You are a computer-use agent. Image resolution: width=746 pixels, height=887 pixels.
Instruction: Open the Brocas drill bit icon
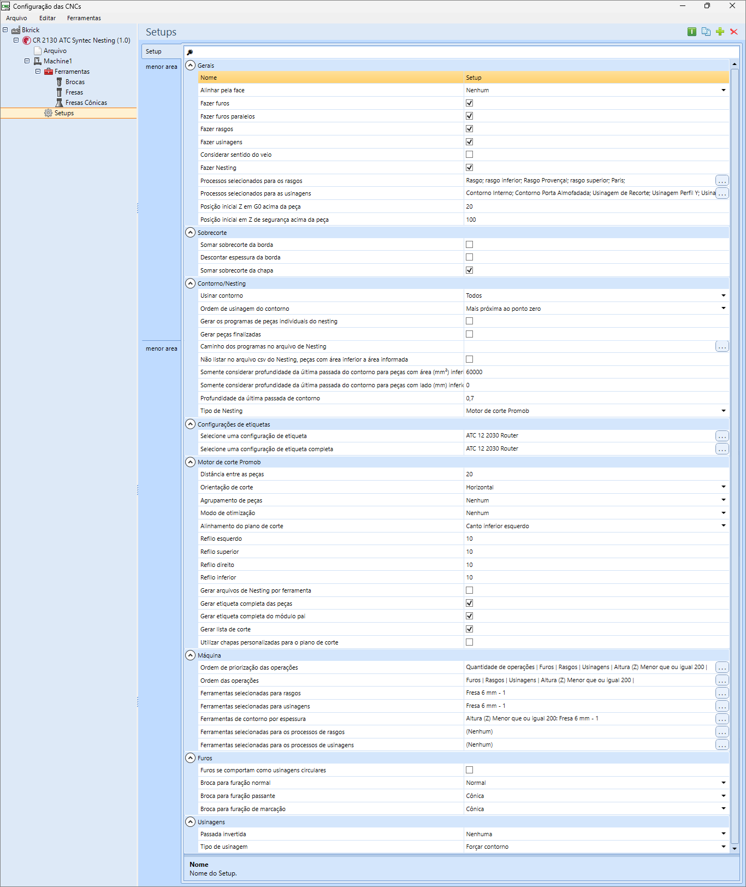click(59, 82)
